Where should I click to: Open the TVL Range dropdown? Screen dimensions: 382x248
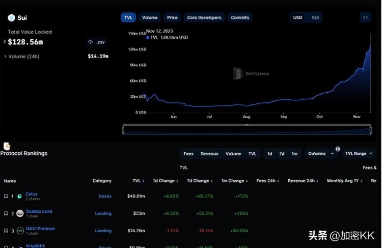pos(359,153)
